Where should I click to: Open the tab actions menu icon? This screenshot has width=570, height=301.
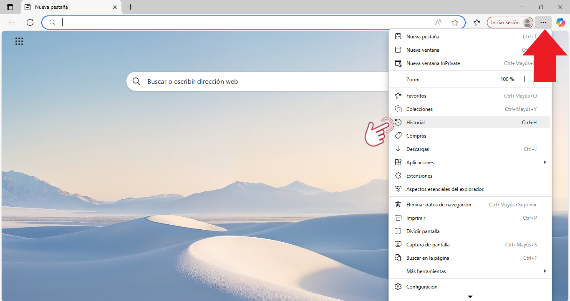(10, 7)
